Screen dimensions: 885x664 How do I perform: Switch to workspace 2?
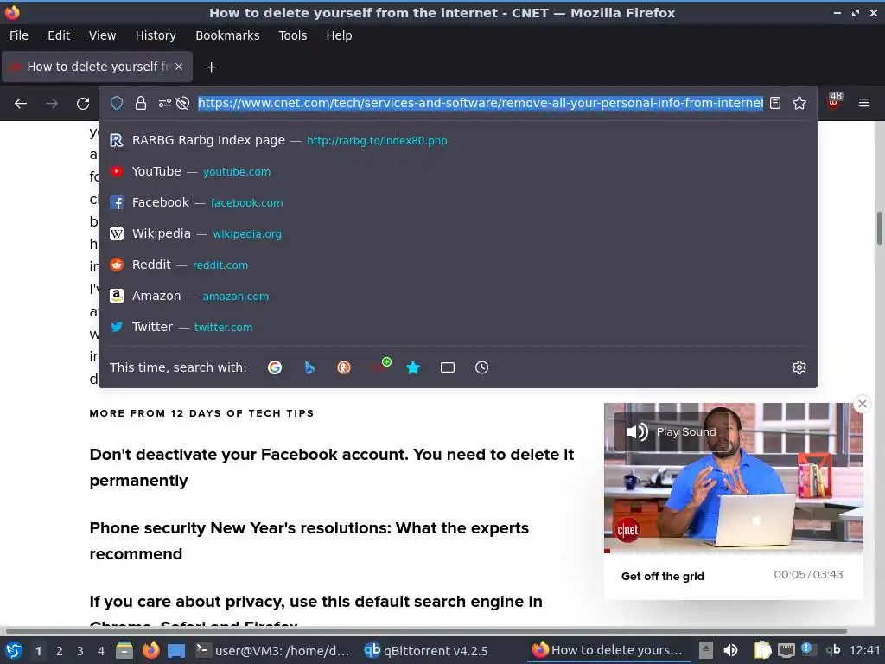pos(60,651)
